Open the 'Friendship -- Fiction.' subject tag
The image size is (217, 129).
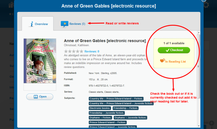click(x=126, y=108)
